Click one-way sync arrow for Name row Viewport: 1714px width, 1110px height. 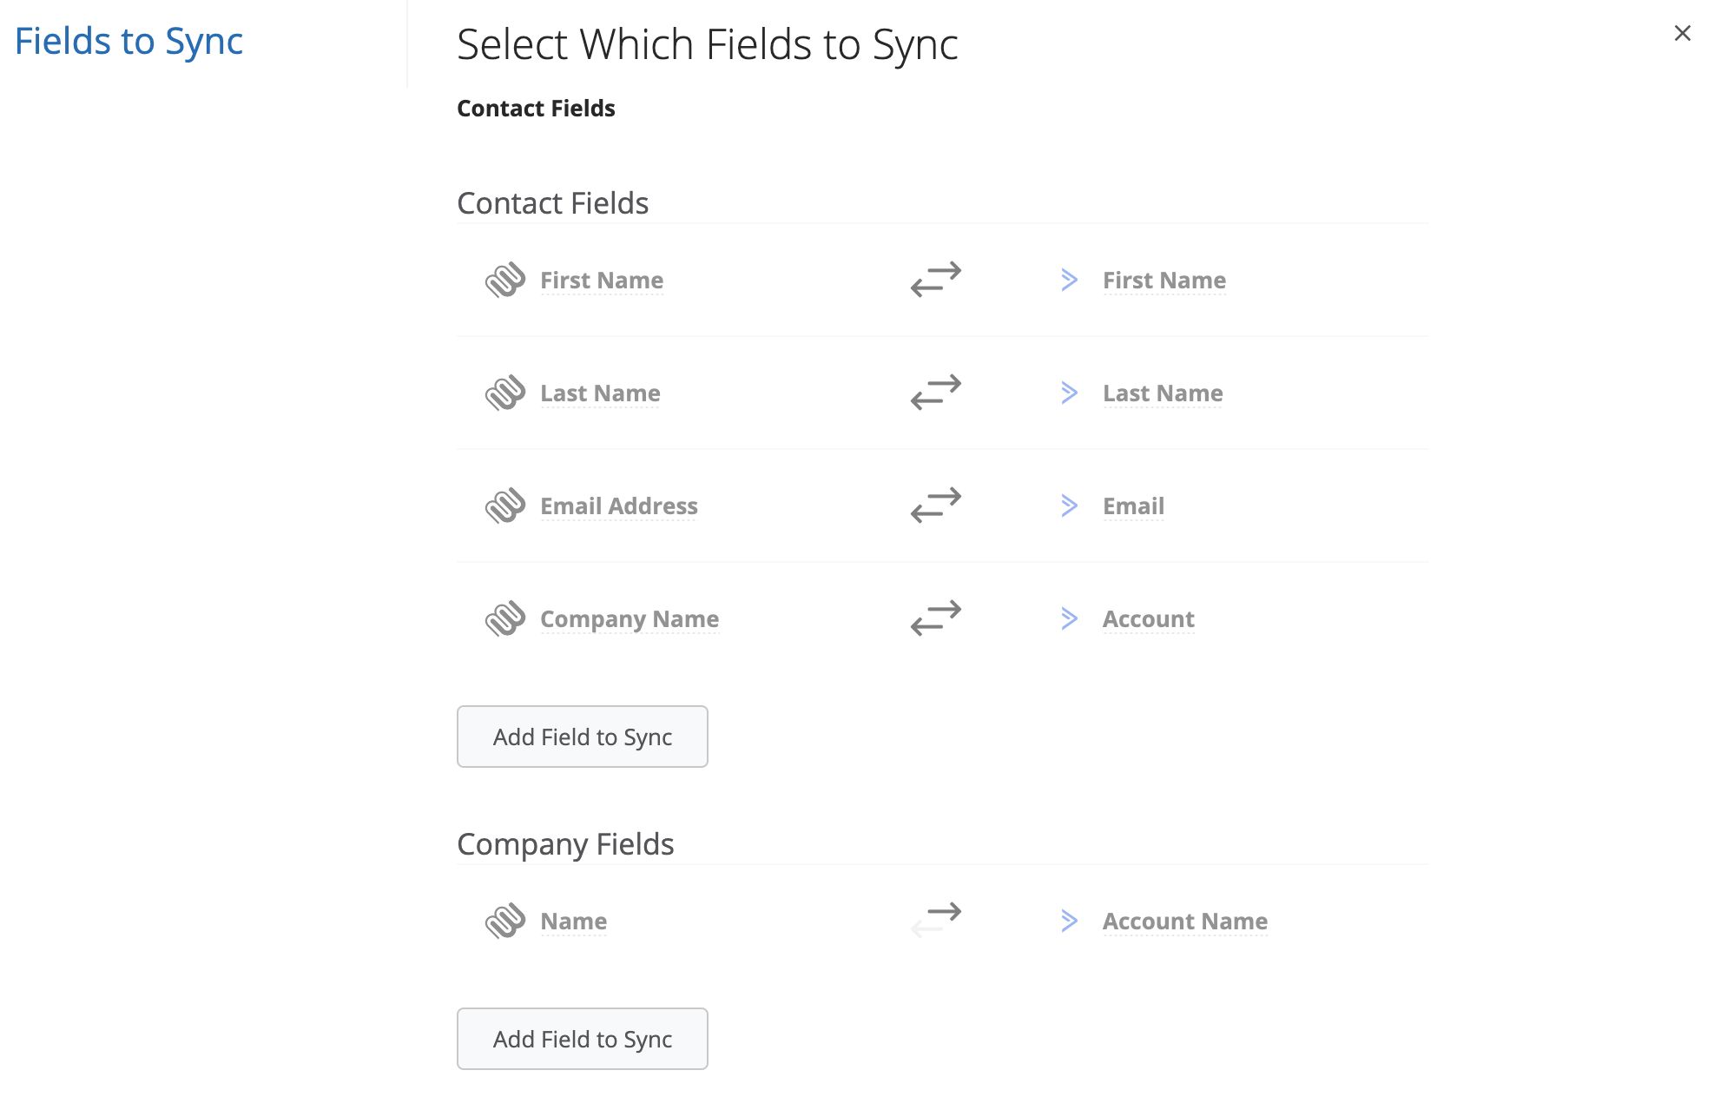936,921
